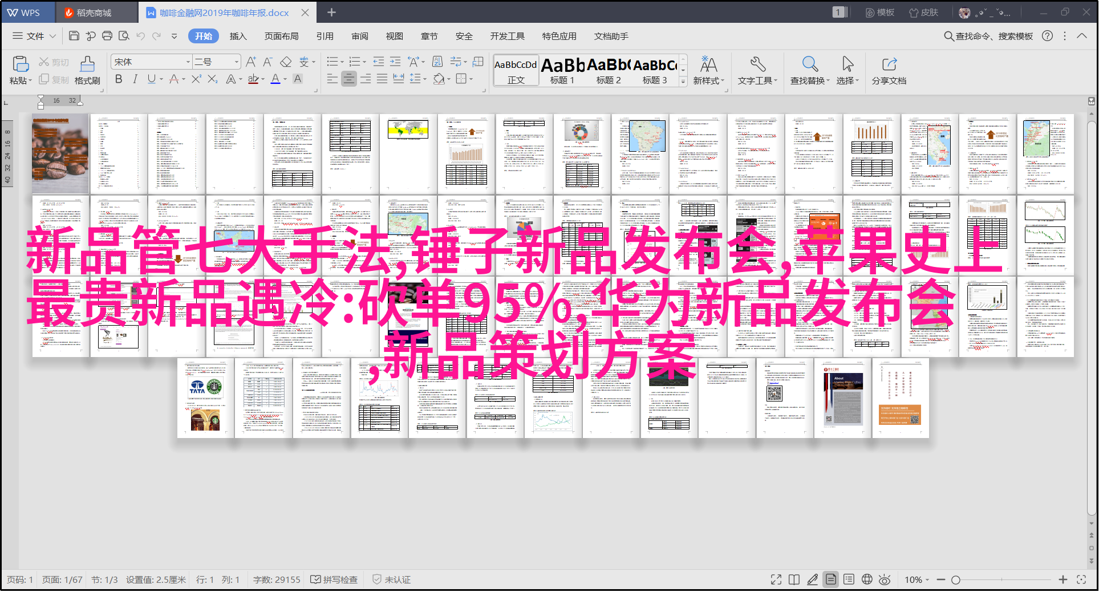The image size is (1099, 592).
Task: Switch to web layout globe icon
Action: [867, 579]
